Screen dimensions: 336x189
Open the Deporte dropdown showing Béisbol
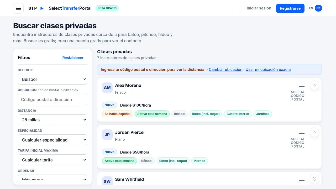[52, 79]
